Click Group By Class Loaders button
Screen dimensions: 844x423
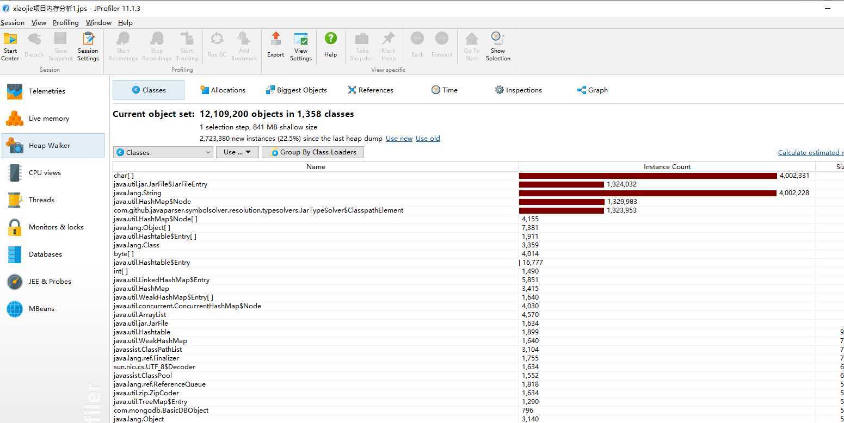(x=313, y=152)
